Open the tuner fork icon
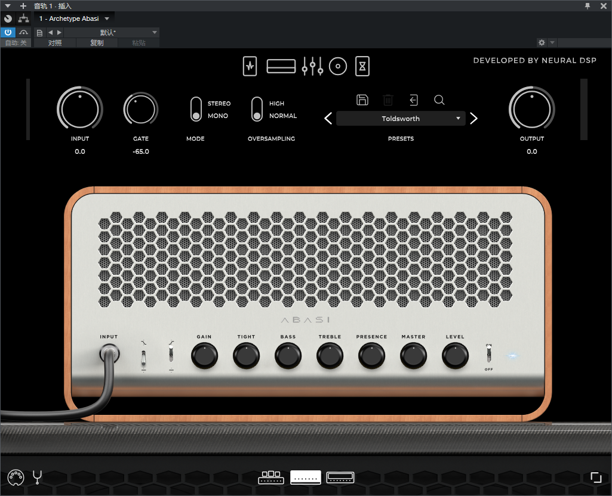This screenshot has width=612, height=496. pyautogui.click(x=38, y=477)
